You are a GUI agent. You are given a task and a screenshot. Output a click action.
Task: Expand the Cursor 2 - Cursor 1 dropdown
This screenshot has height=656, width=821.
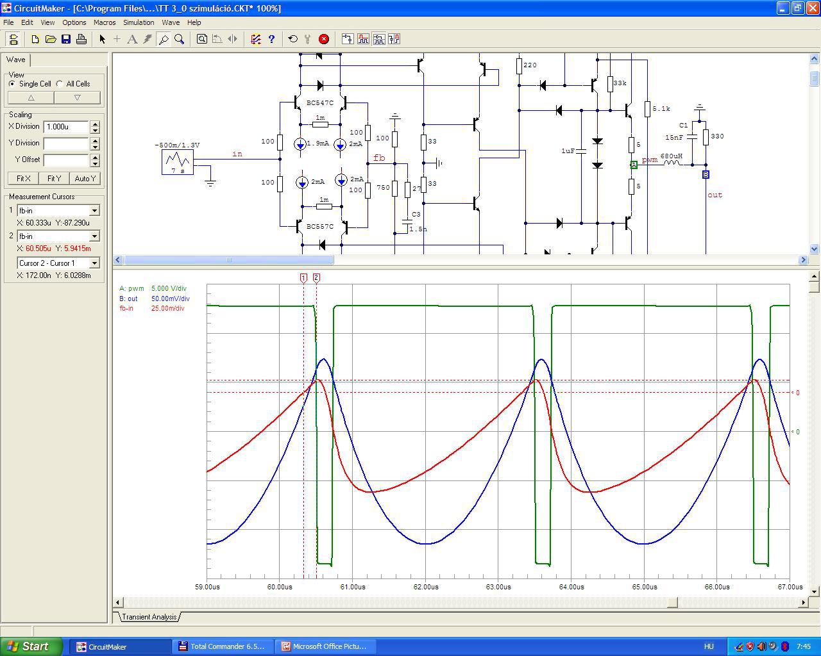coord(94,263)
